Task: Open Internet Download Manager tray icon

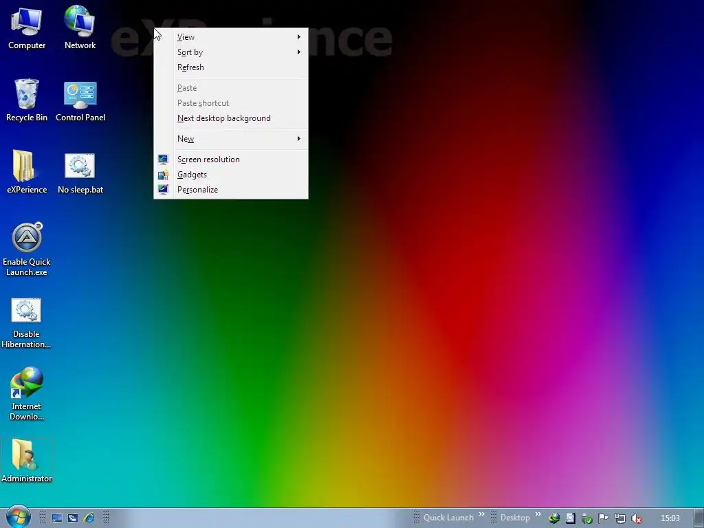Action: coord(554,518)
